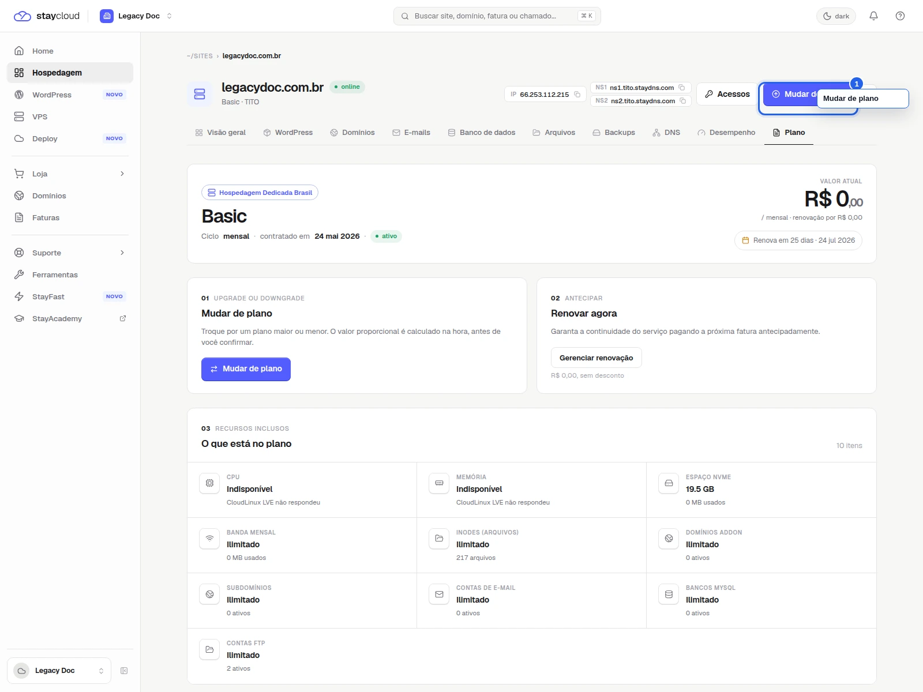Switch to the Banco de dados tab
This screenshot has width=923, height=692.
[x=482, y=133]
